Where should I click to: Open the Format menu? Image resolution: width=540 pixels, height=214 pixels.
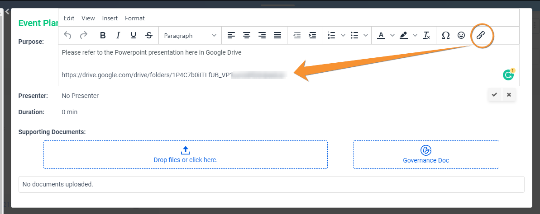point(135,18)
